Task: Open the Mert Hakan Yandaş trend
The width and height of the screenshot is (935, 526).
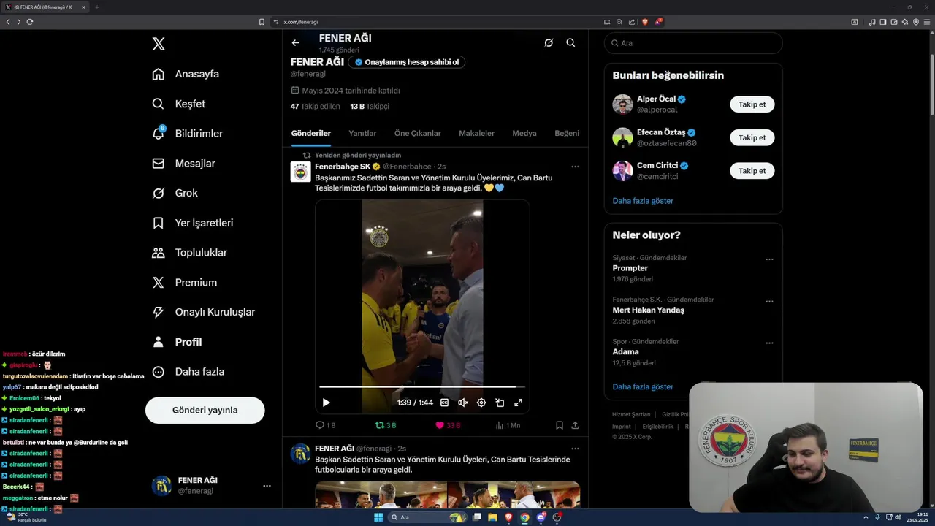Action: [648, 310]
